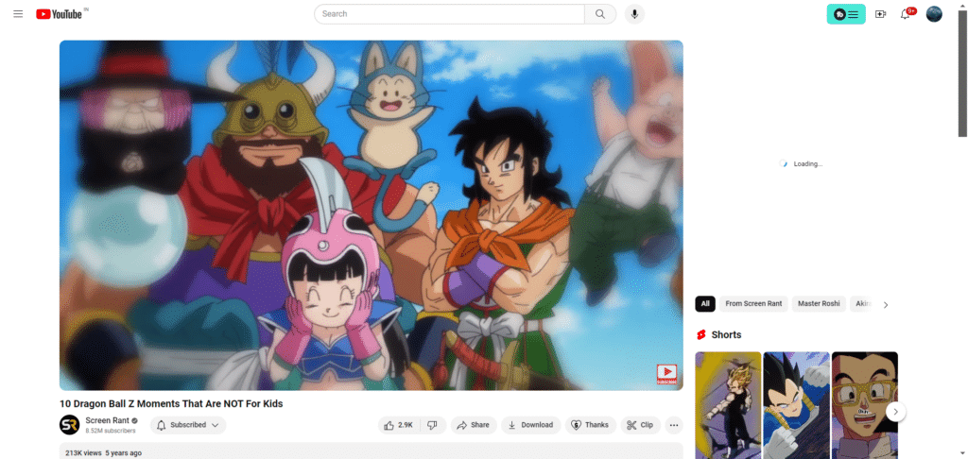Click the Screen Rant channel avatar
The image size is (968, 459).
click(69, 424)
